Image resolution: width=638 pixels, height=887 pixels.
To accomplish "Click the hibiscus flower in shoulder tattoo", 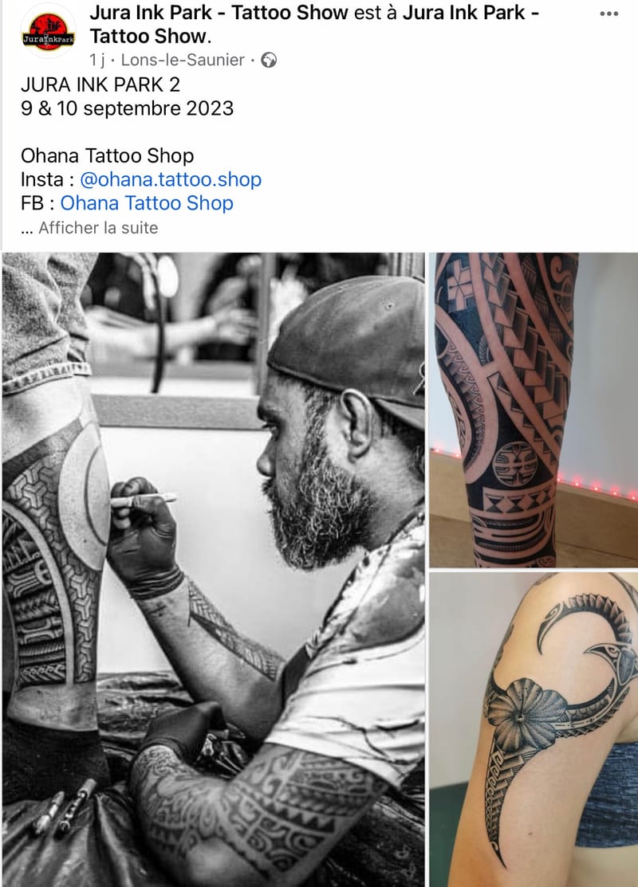I will 525,715.
